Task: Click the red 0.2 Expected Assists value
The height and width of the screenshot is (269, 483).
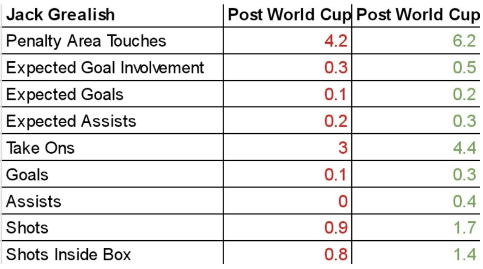Action: 287,121
